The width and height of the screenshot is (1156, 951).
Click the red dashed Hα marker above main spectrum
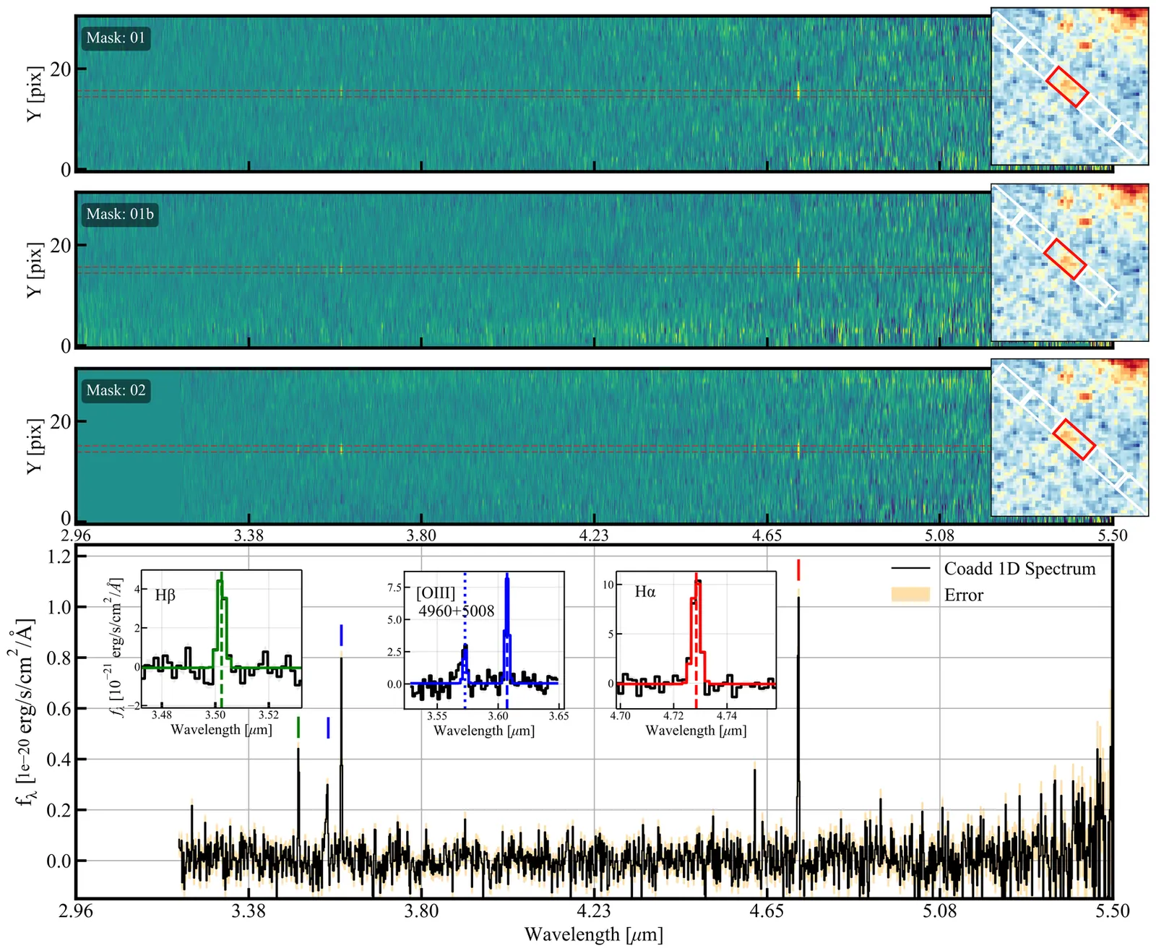click(798, 569)
